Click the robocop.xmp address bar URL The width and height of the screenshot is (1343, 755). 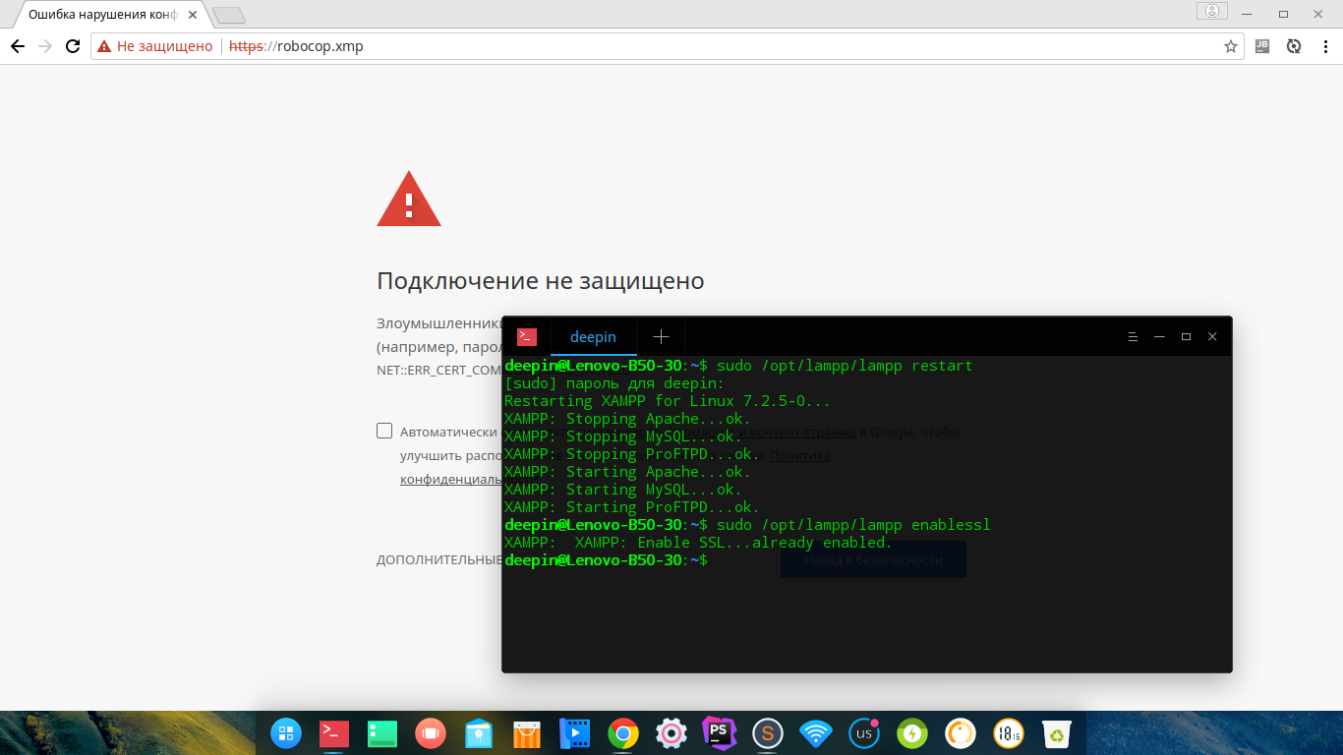pos(296,46)
